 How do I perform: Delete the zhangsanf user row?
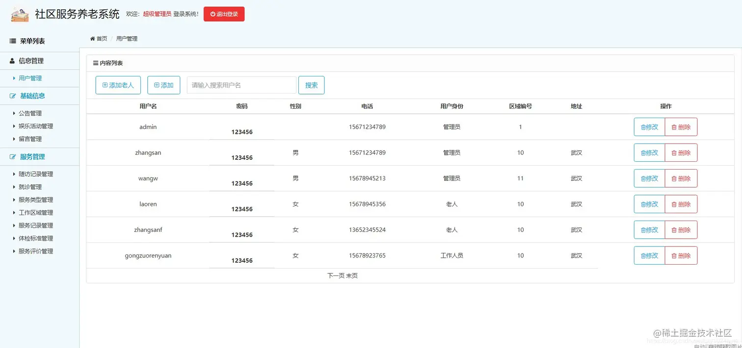(681, 230)
